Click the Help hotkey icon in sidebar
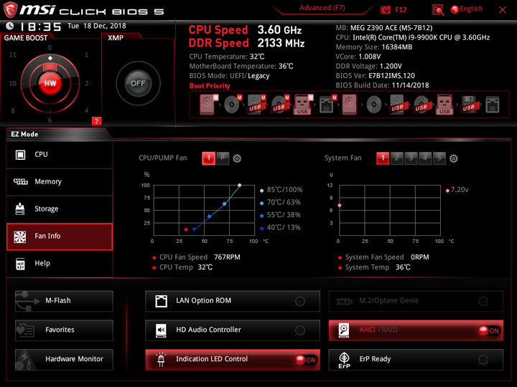 coord(20,264)
